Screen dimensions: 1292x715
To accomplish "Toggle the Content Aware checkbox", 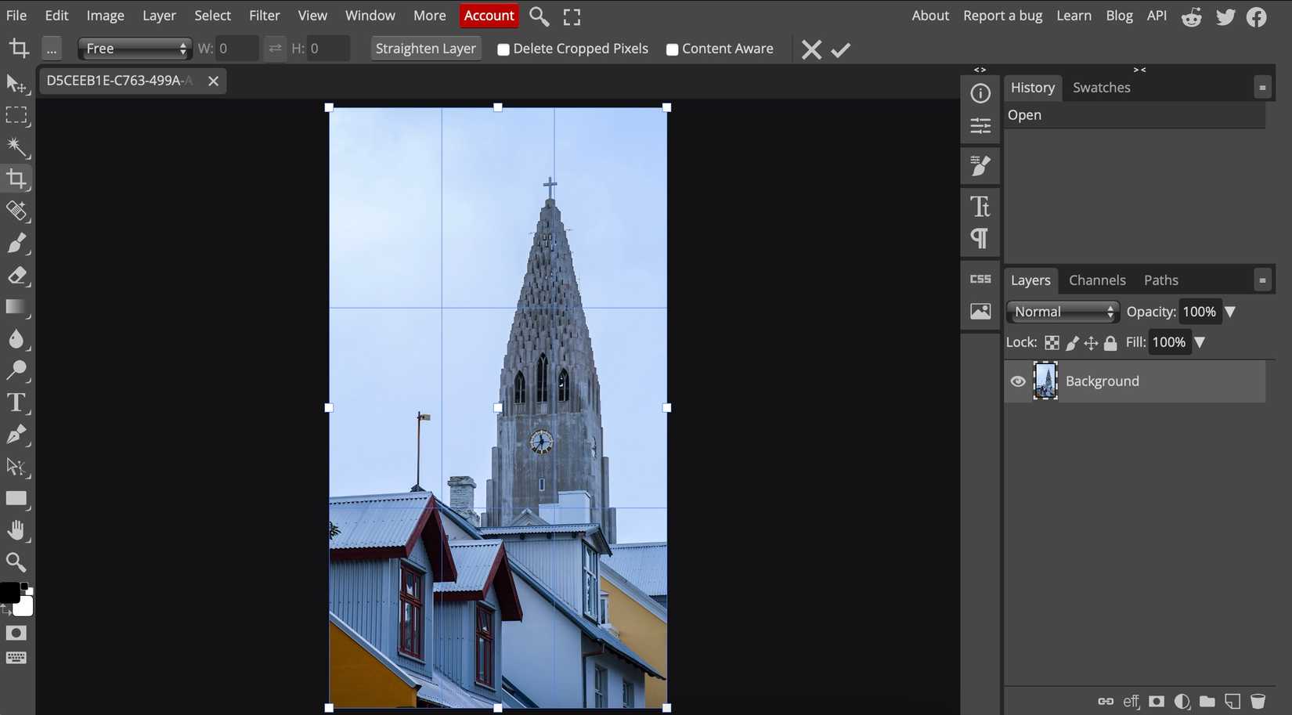I will [x=672, y=49].
